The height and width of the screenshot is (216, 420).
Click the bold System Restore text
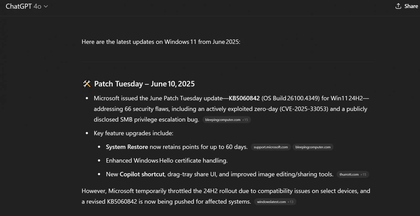pyautogui.click(x=127, y=147)
